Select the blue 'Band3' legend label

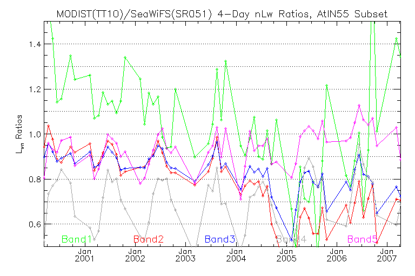coord(220,239)
